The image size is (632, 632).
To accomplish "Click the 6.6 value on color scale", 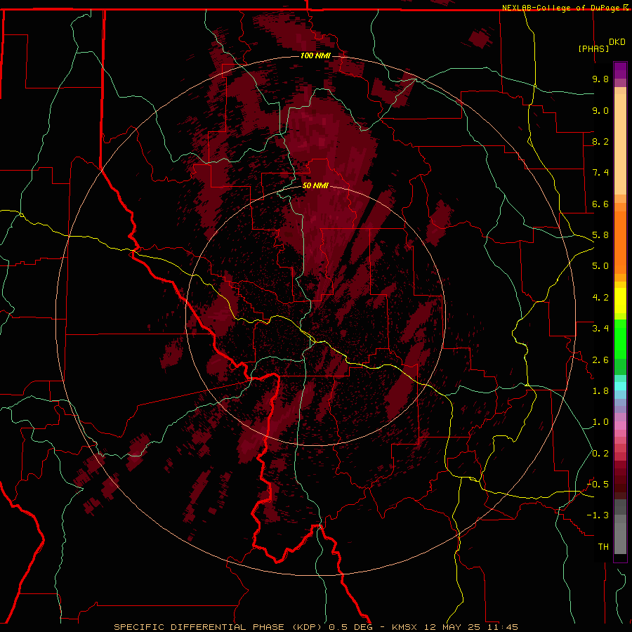I will (x=600, y=204).
